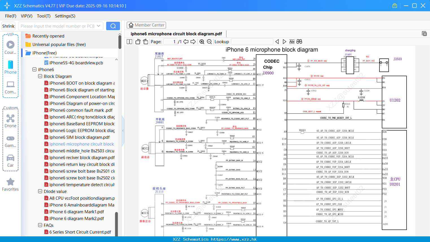This screenshot has height=242, width=430.
Task: Toggle the two-page side-by-side view
Action: pyautogui.click(x=129, y=42)
